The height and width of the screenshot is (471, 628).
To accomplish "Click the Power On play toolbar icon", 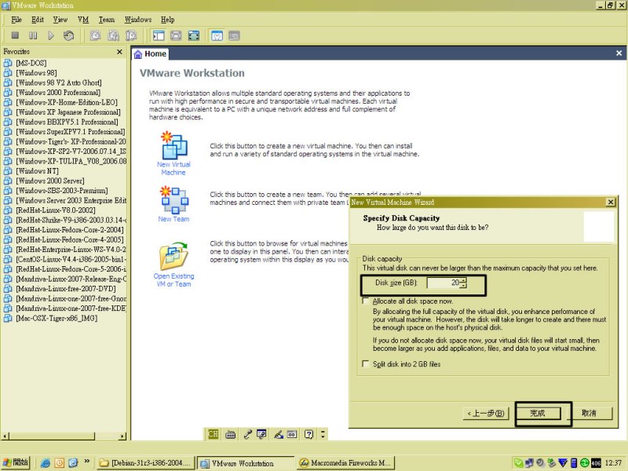I will [51, 35].
